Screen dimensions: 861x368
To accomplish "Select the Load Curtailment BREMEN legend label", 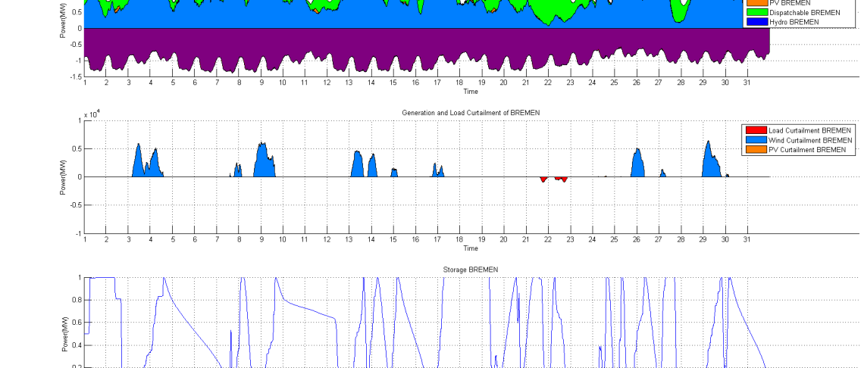I will pyautogui.click(x=809, y=130).
